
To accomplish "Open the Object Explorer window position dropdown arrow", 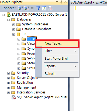I will [57, 2].
